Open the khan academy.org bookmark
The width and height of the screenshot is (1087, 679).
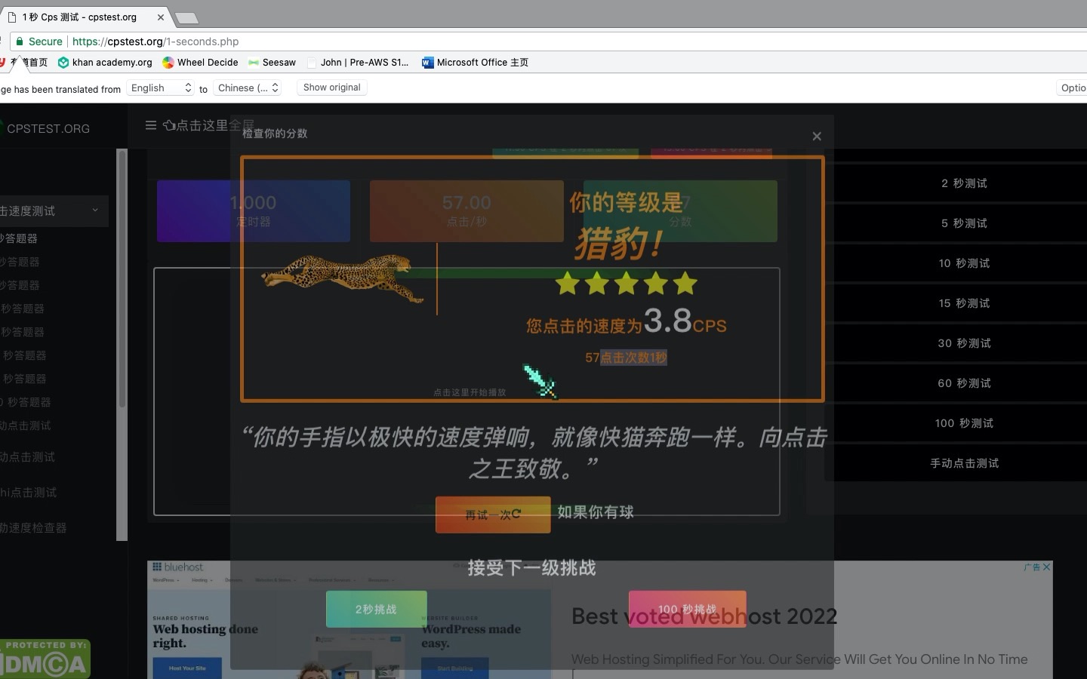[x=104, y=63]
